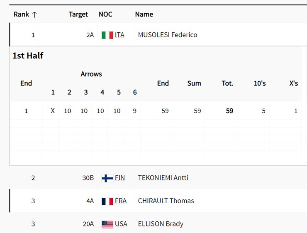
Task: Click the Finland flag icon
Action: tap(107, 178)
